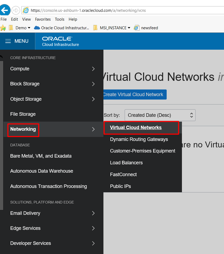224x254 pixels.
Task: Expand the Email Delivery submenu chevron
Action: tap(93, 213)
